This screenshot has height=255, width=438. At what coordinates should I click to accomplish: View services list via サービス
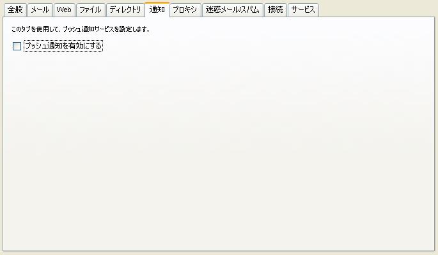point(303,10)
